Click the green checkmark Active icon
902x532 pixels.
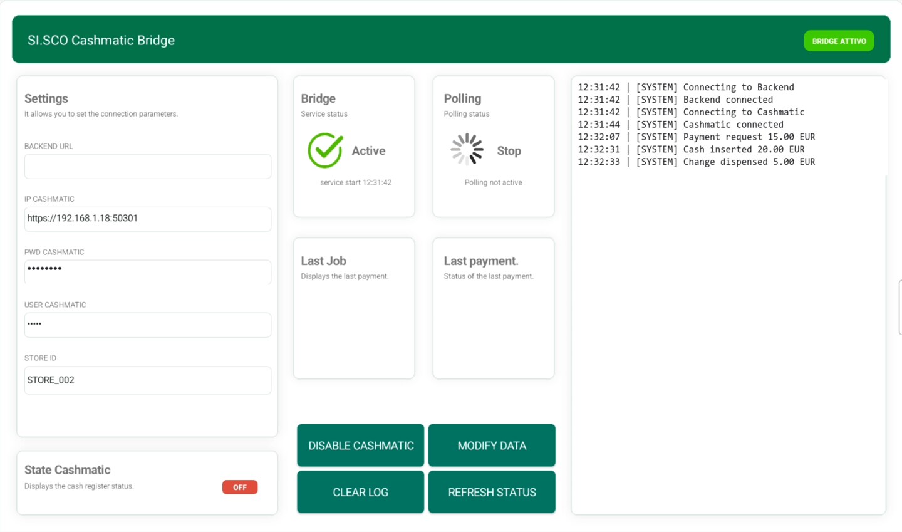coord(325,150)
